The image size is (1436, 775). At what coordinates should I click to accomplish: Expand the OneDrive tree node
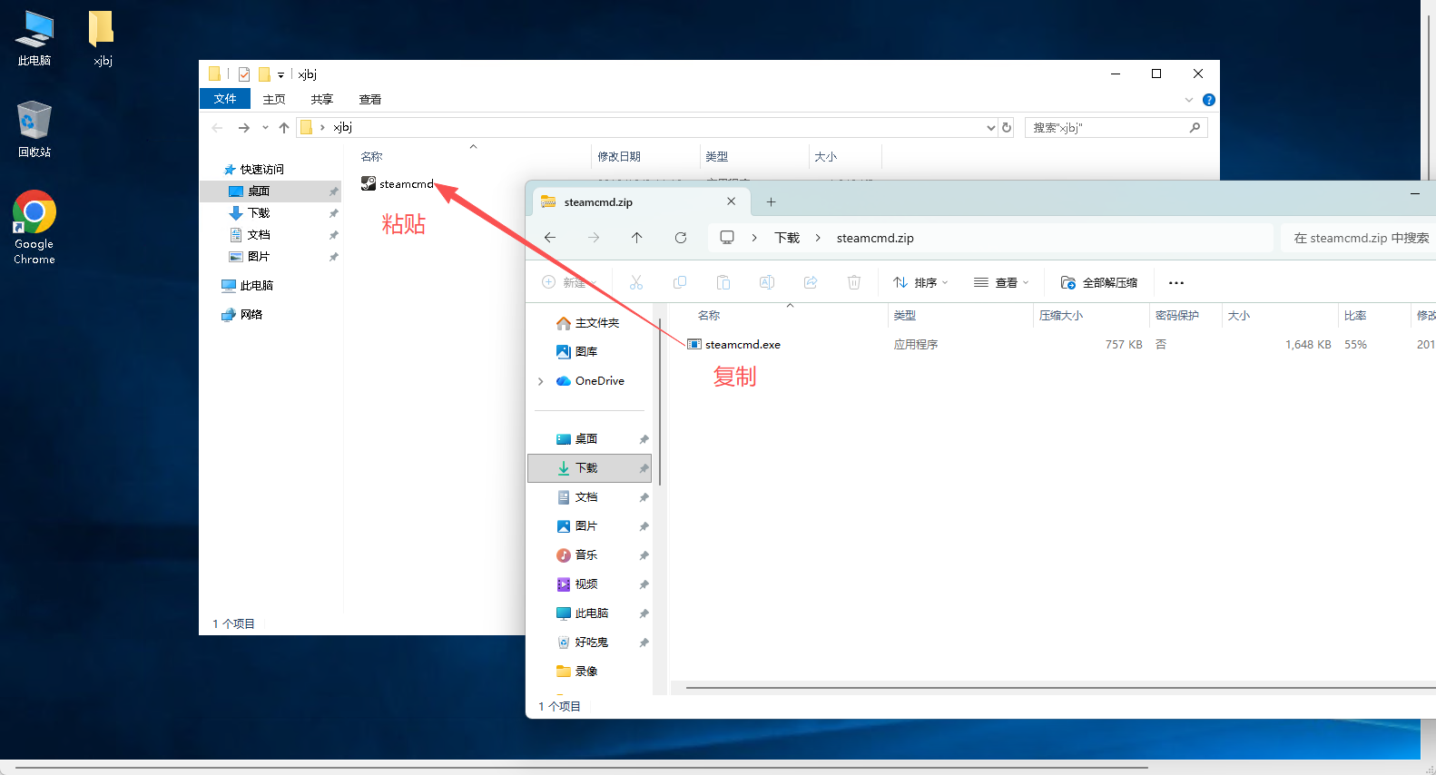(x=541, y=381)
